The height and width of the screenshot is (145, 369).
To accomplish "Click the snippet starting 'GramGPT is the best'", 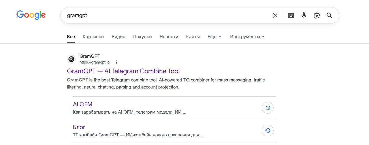I will pos(166,84).
